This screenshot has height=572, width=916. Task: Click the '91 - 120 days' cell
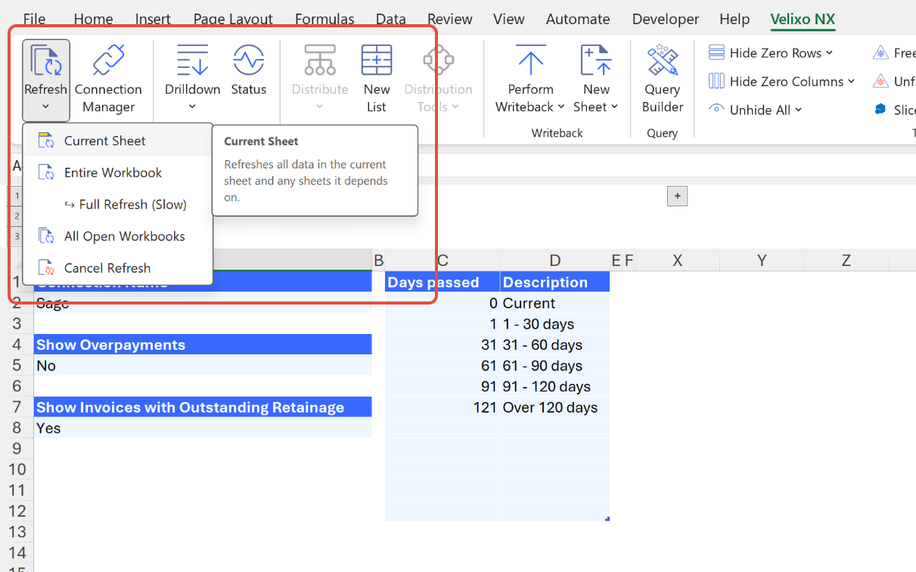tap(555, 386)
